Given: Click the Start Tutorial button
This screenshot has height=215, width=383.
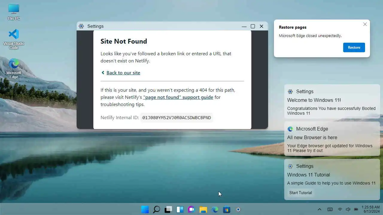Looking at the screenshot, I should (300, 193).
